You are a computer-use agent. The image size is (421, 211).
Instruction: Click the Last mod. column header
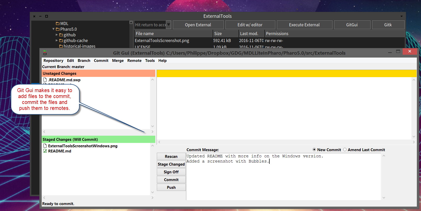252,34
